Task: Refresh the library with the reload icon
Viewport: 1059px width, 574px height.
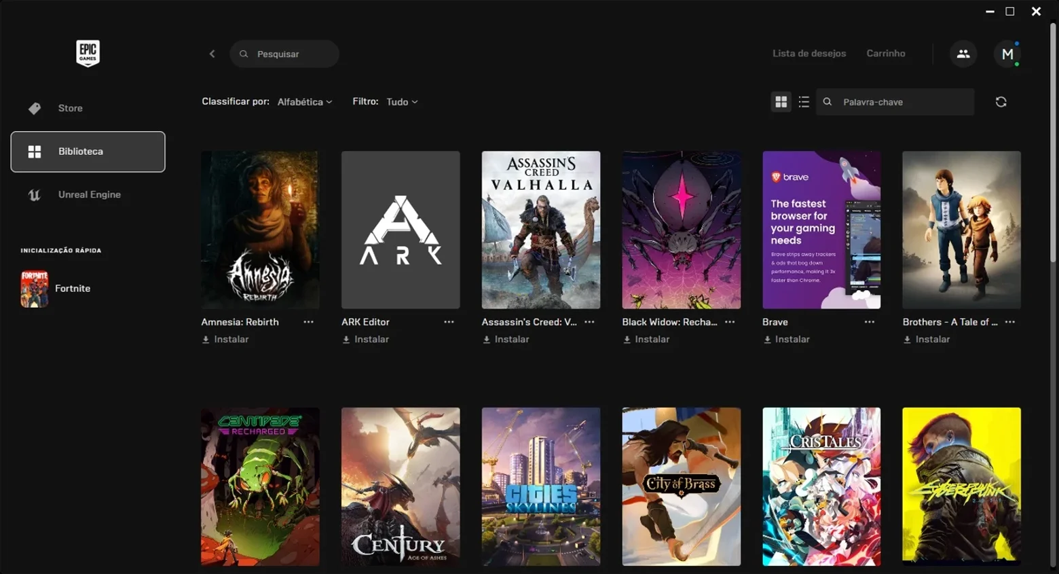Action: click(1001, 102)
